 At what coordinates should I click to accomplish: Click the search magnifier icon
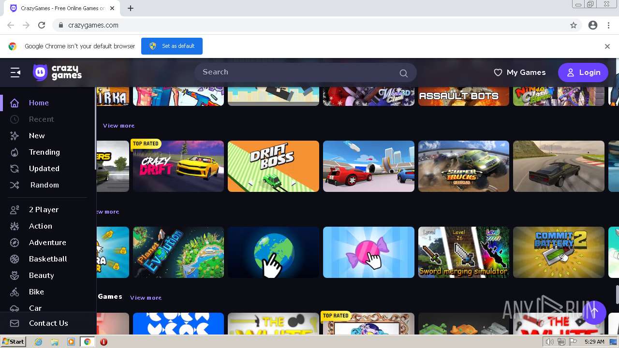pyautogui.click(x=403, y=73)
